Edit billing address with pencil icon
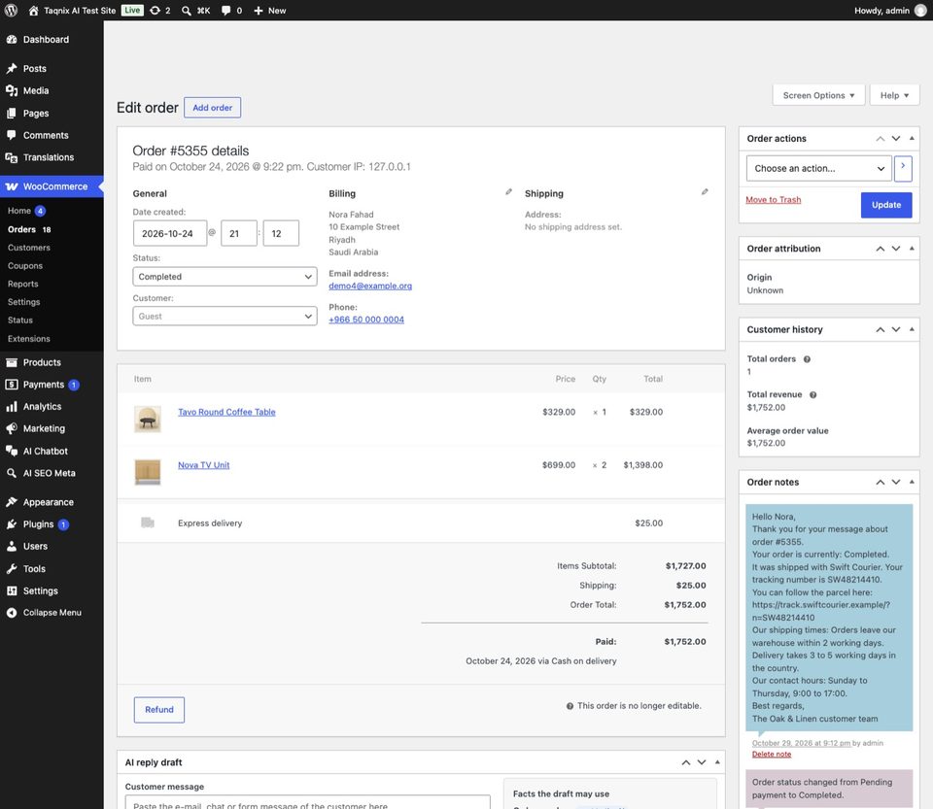 (x=508, y=192)
